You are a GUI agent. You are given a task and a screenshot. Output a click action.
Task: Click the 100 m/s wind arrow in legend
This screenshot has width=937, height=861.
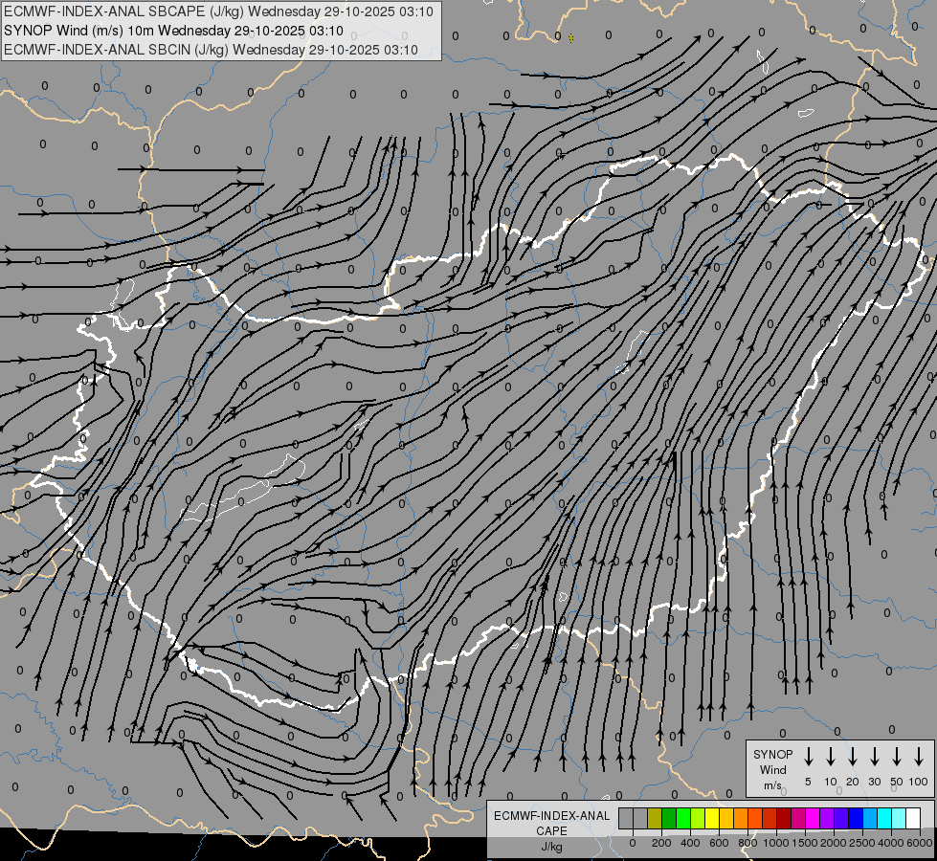click(919, 757)
